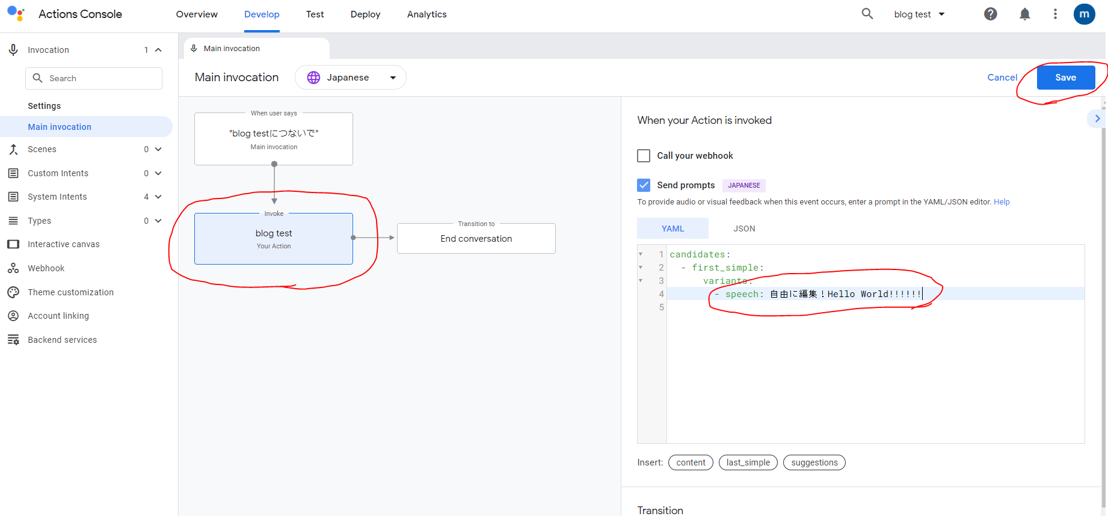Select the YAML editor tab
Screen dimensions: 1108x516
click(x=672, y=229)
